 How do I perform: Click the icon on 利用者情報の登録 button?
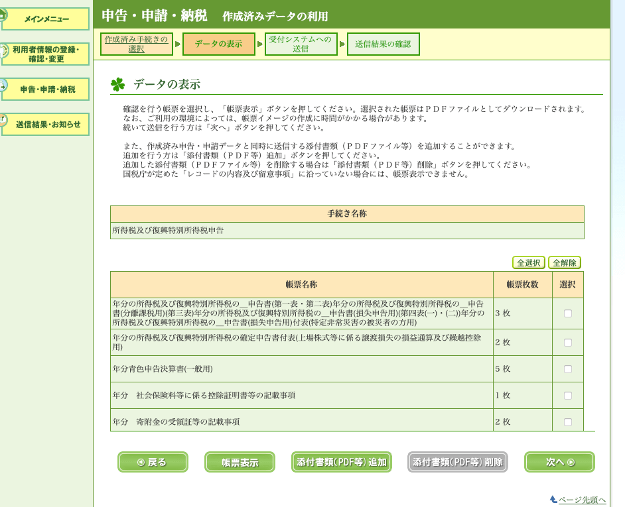tap(3, 51)
